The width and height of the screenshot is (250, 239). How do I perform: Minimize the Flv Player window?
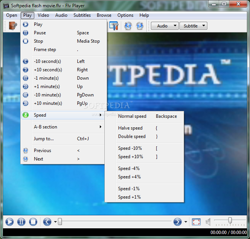[214, 4]
